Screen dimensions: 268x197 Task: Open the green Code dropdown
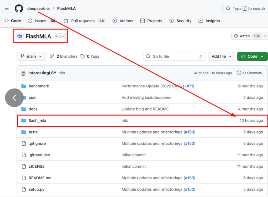click(x=252, y=57)
